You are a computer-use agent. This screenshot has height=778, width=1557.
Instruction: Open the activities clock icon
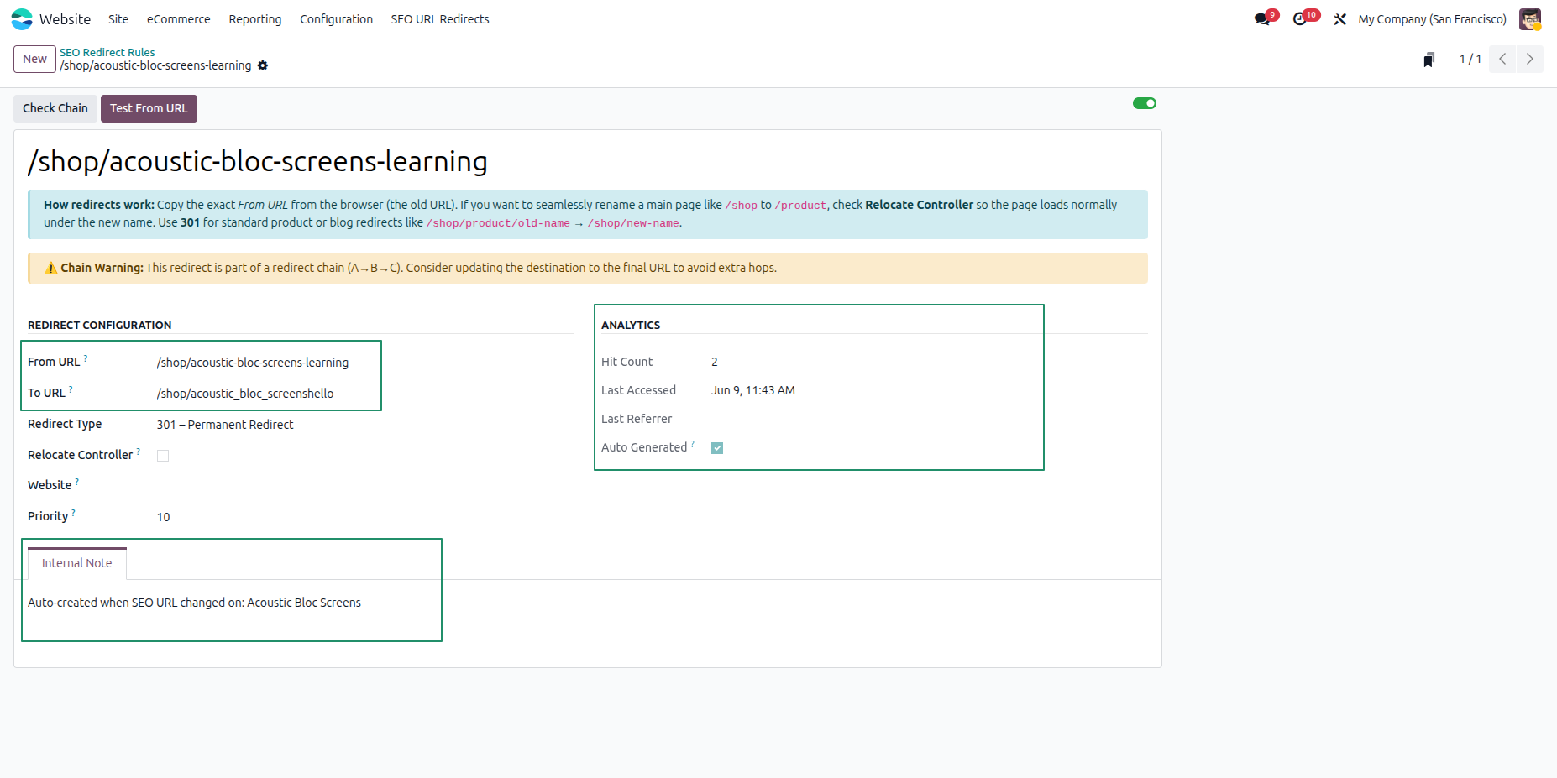click(1300, 19)
